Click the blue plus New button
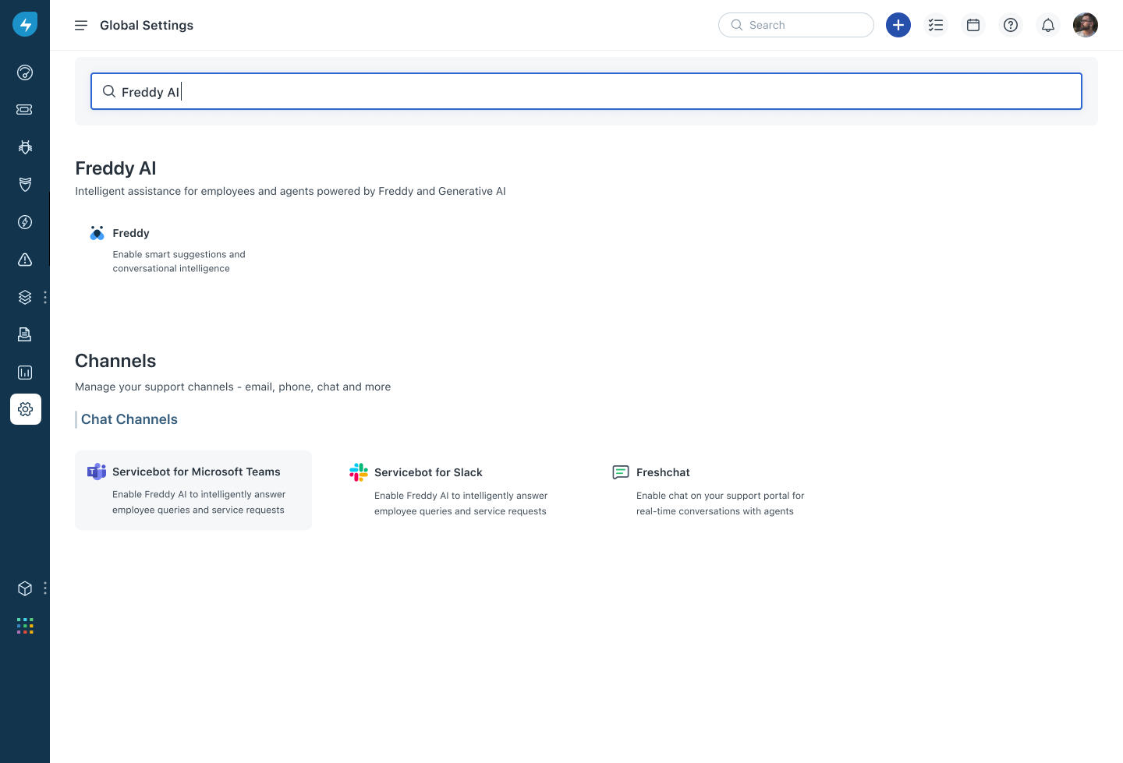Viewport: 1123px width, 763px height. pos(898,25)
